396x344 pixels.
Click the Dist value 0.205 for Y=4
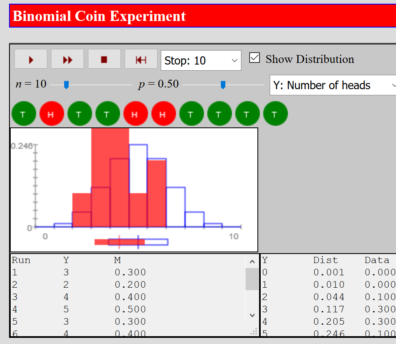(x=329, y=321)
